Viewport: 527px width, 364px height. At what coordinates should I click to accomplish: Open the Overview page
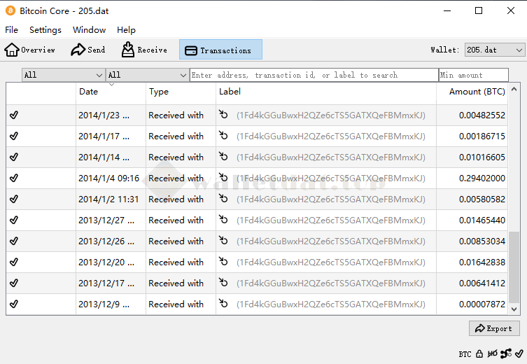30,50
